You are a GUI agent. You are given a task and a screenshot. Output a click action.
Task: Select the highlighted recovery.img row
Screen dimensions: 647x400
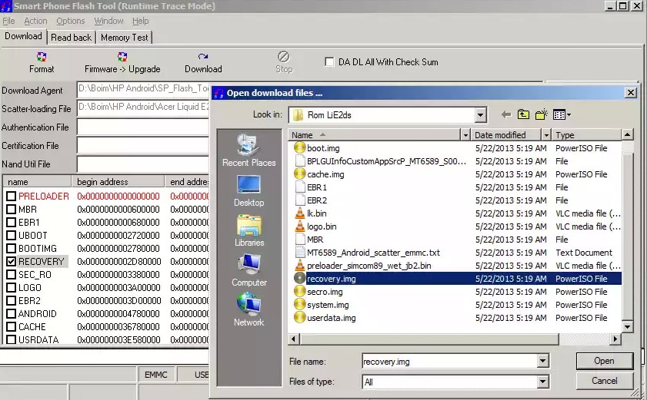point(458,279)
